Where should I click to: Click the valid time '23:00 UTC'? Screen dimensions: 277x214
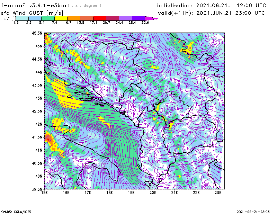click(250, 13)
